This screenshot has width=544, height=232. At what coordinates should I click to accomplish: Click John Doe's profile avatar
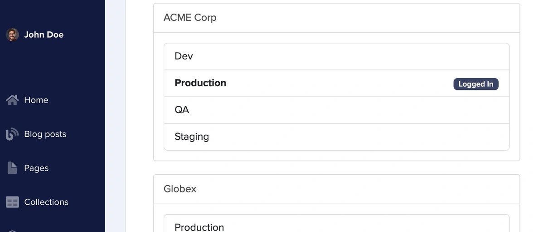12,35
